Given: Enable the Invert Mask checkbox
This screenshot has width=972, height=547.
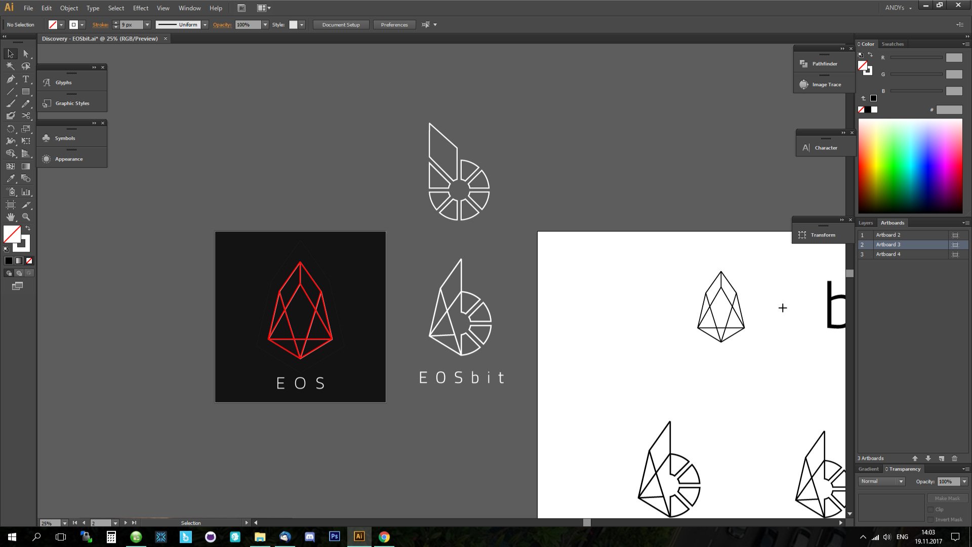Looking at the screenshot, I should (930, 520).
